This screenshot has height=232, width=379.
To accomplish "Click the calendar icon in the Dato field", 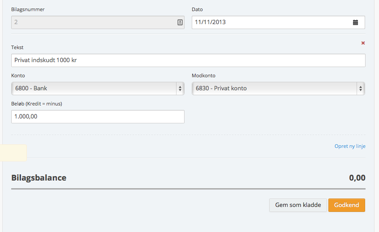I will point(356,22).
